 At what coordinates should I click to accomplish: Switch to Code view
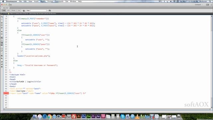tap(4, 10)
